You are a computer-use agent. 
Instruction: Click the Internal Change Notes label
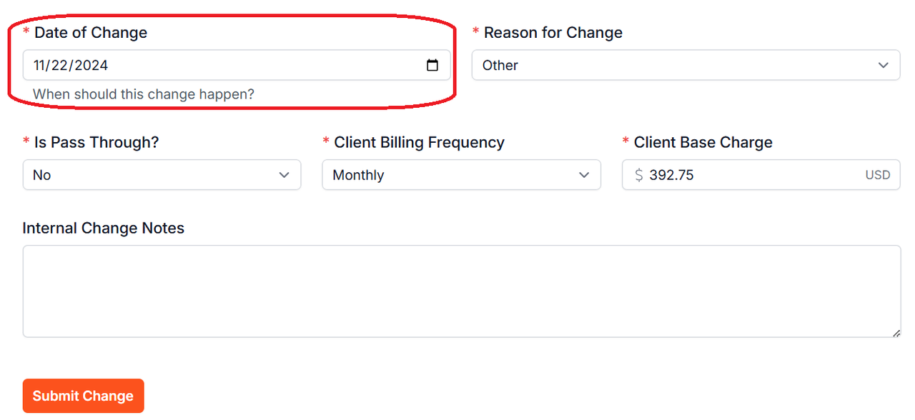click(x=104, y=229)
